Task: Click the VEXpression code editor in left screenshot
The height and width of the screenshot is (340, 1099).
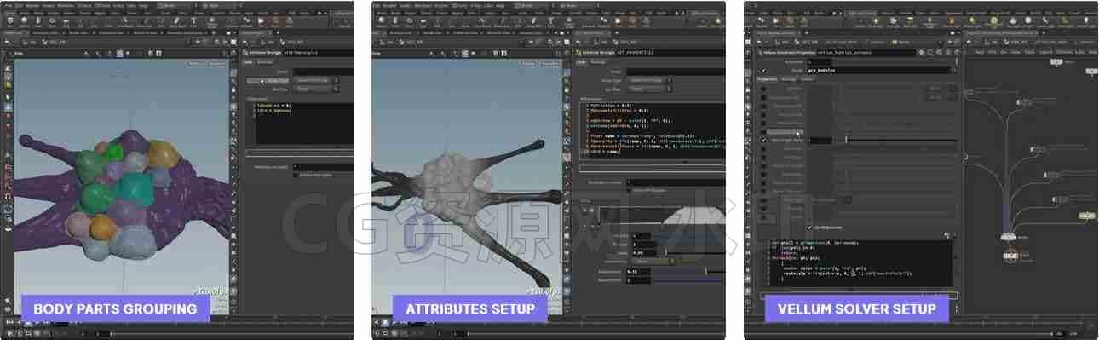Action: 303,124
